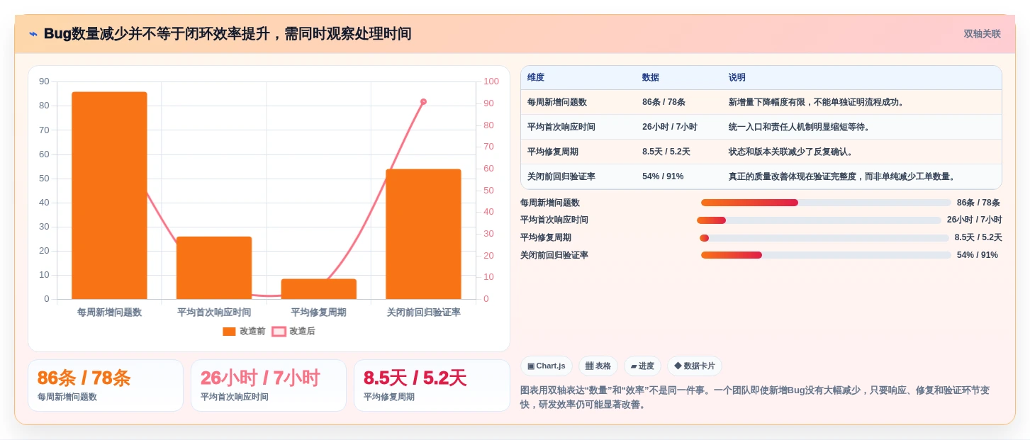This screenshot has height=440, width=1030.
Task: Click the 关闭前回归验证率 bar in chart
Action: 423,234
